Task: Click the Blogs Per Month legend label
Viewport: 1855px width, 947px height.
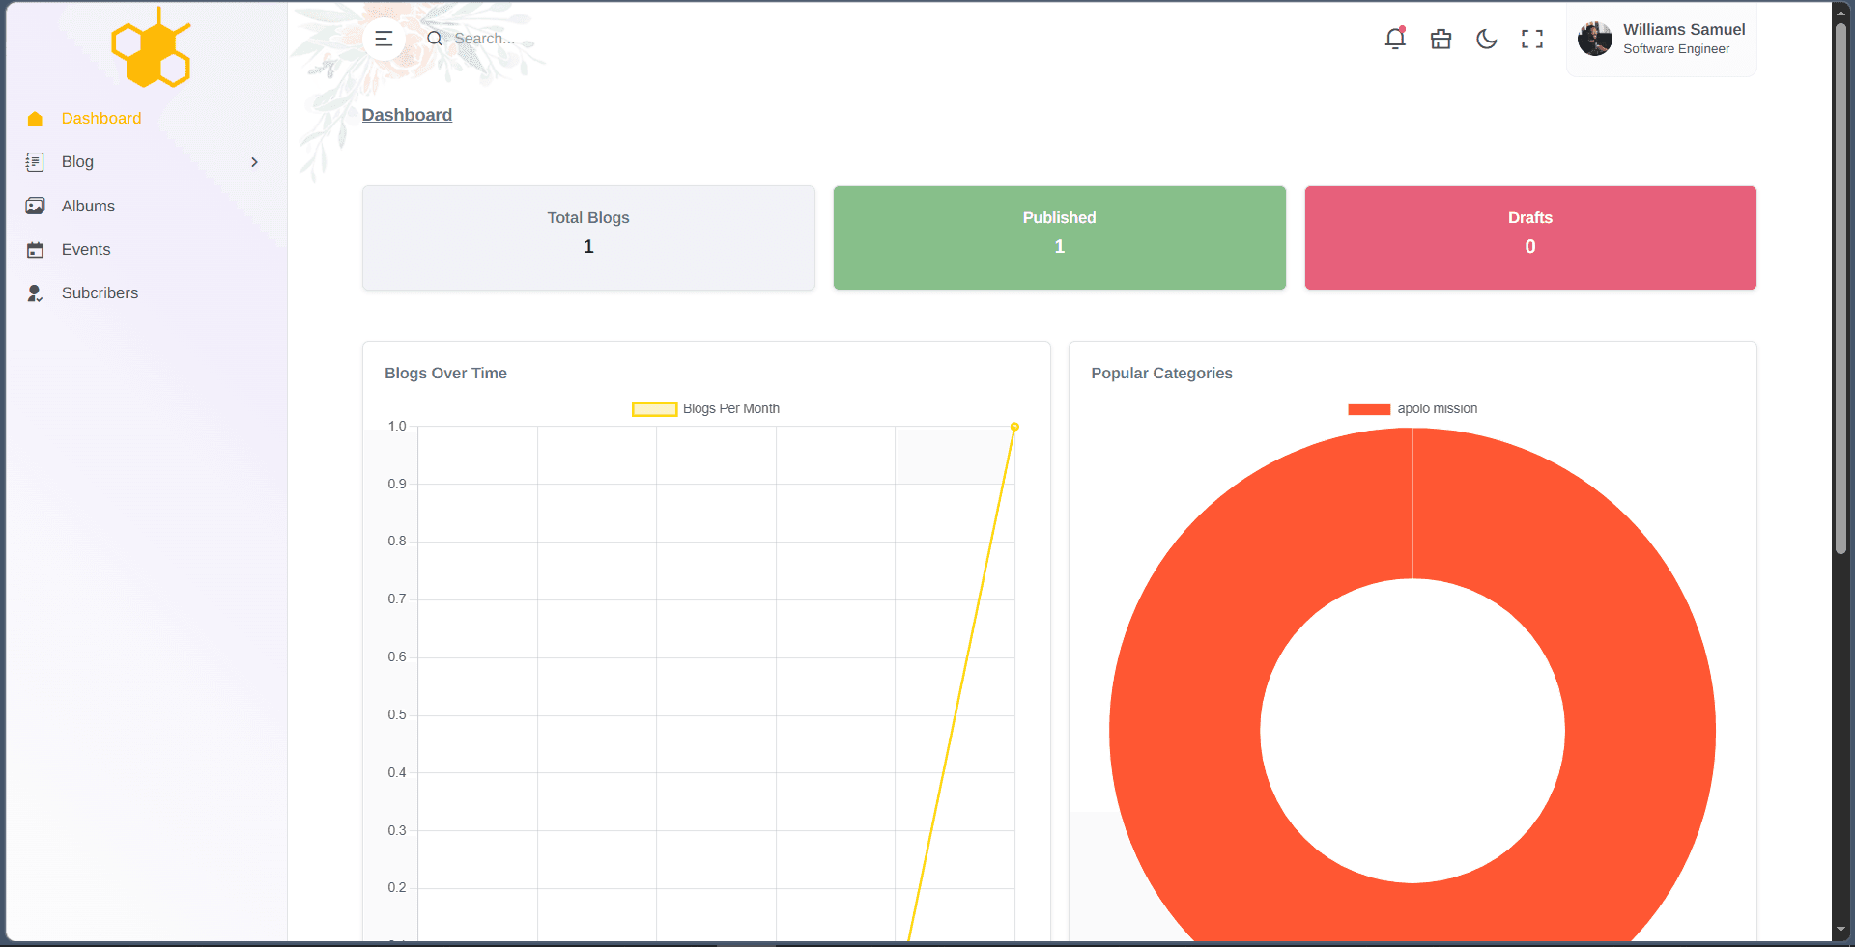Action: 731,409
